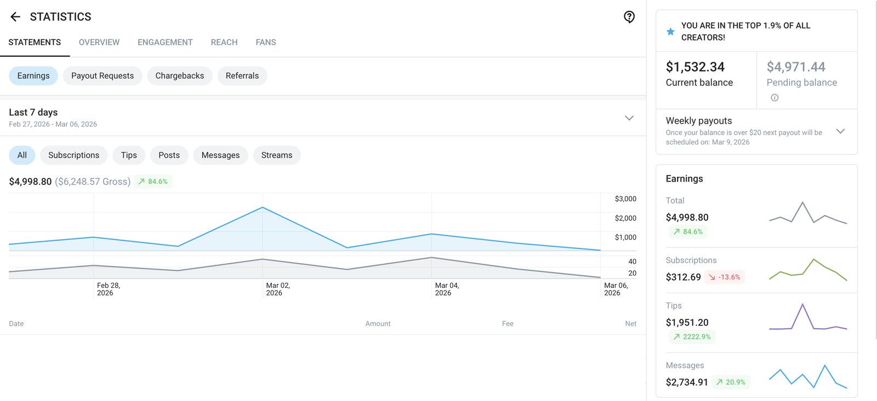Image resolution: width=877 pixels, height=401 pixels.
Task: Click the $4,998.80 net total above the chart
Action: pos(30,182)
